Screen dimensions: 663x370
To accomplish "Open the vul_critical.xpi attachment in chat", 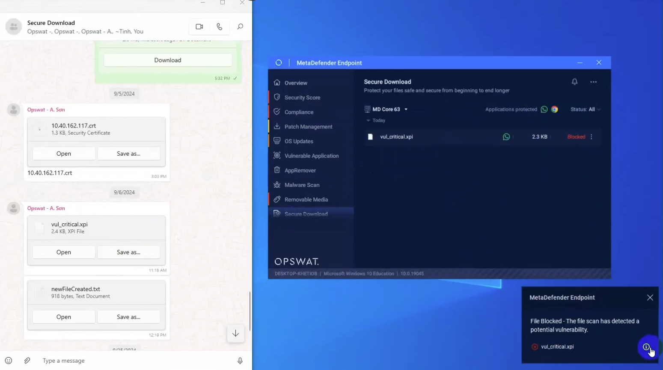I will coord(64,252).
